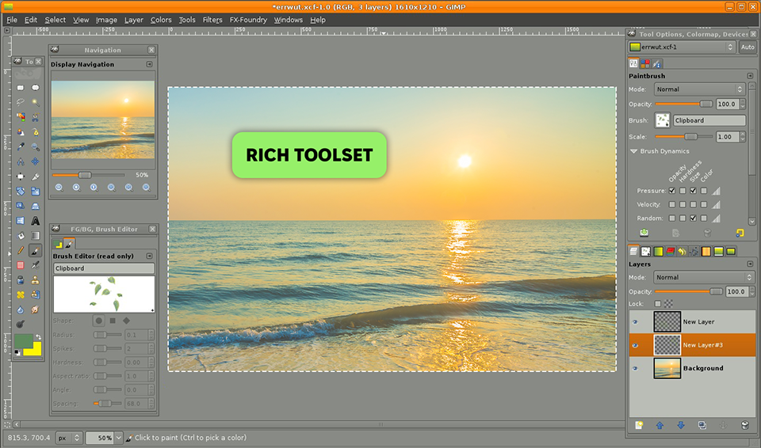Image resolution: width=761 pixels, height=448 pixels.
Task: Select the Scissors Select tool
Action: (36, 117)
